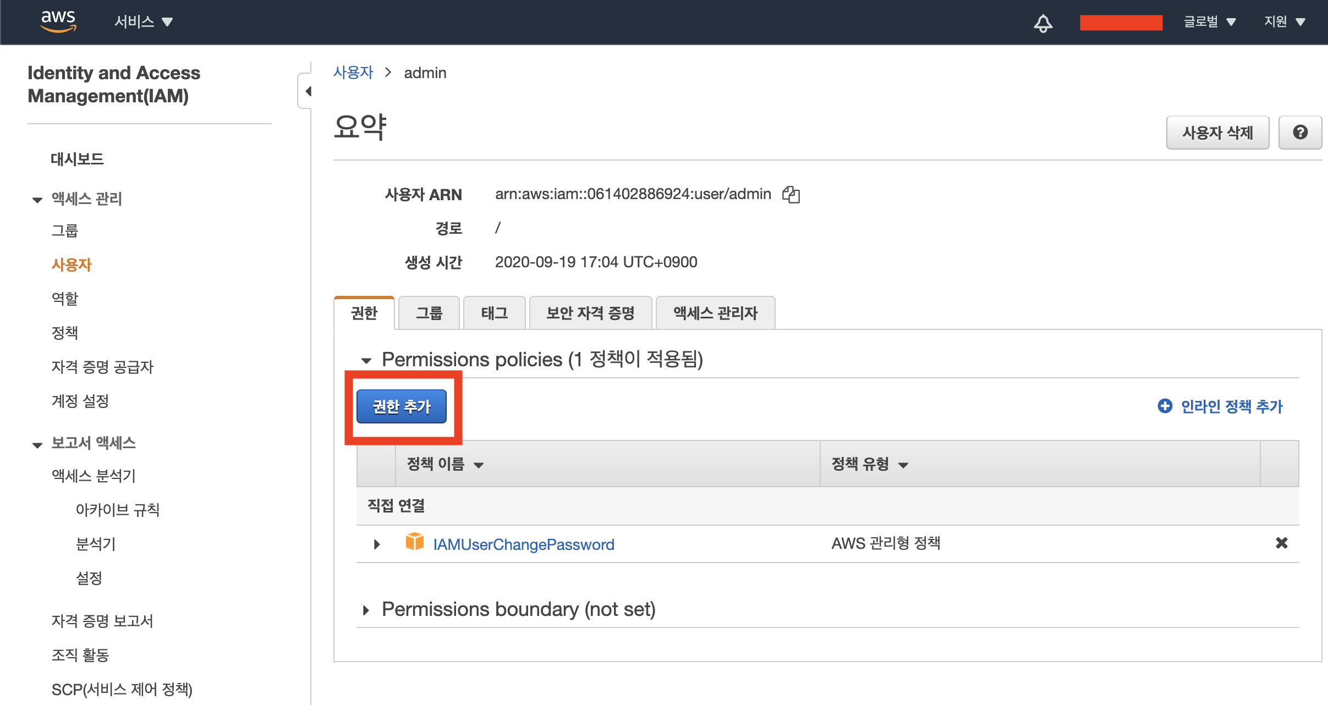1328x705 pixels.
Task: Open the 서비스 services dropdown
Action: pos(143,21)
